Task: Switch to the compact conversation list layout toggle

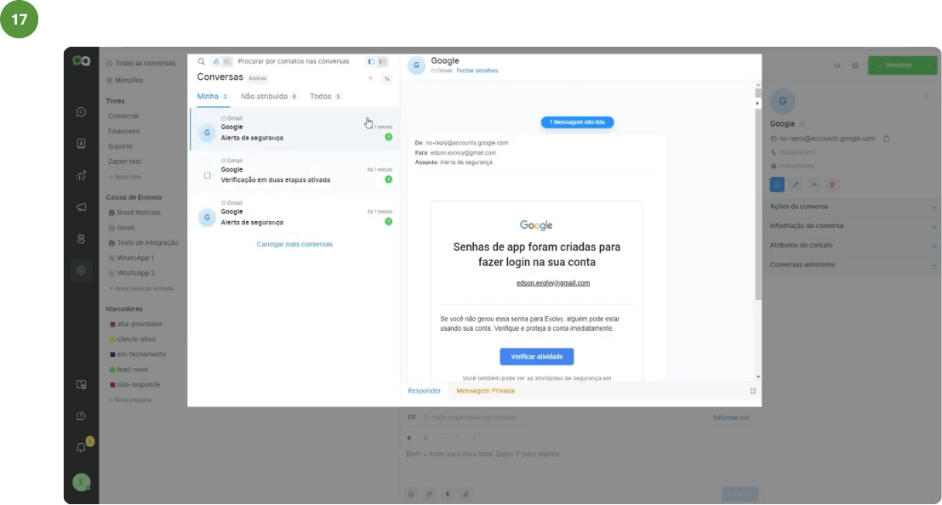Action: [x=371, y=62]
